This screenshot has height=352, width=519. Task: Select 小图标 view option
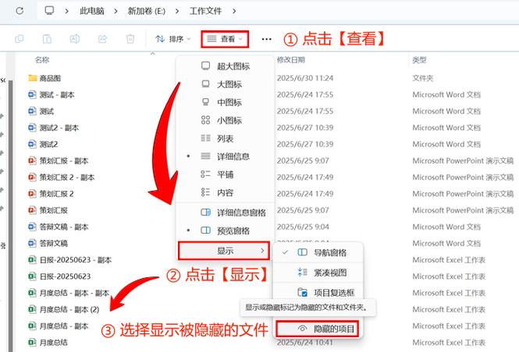coord(225,121)
